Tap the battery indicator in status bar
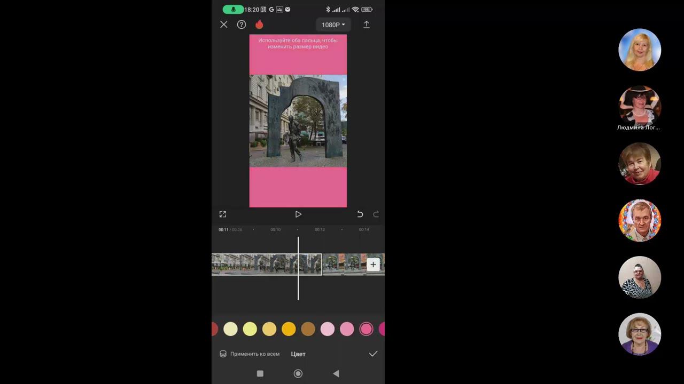Viewport: 684px width, 384px height. 367,10
